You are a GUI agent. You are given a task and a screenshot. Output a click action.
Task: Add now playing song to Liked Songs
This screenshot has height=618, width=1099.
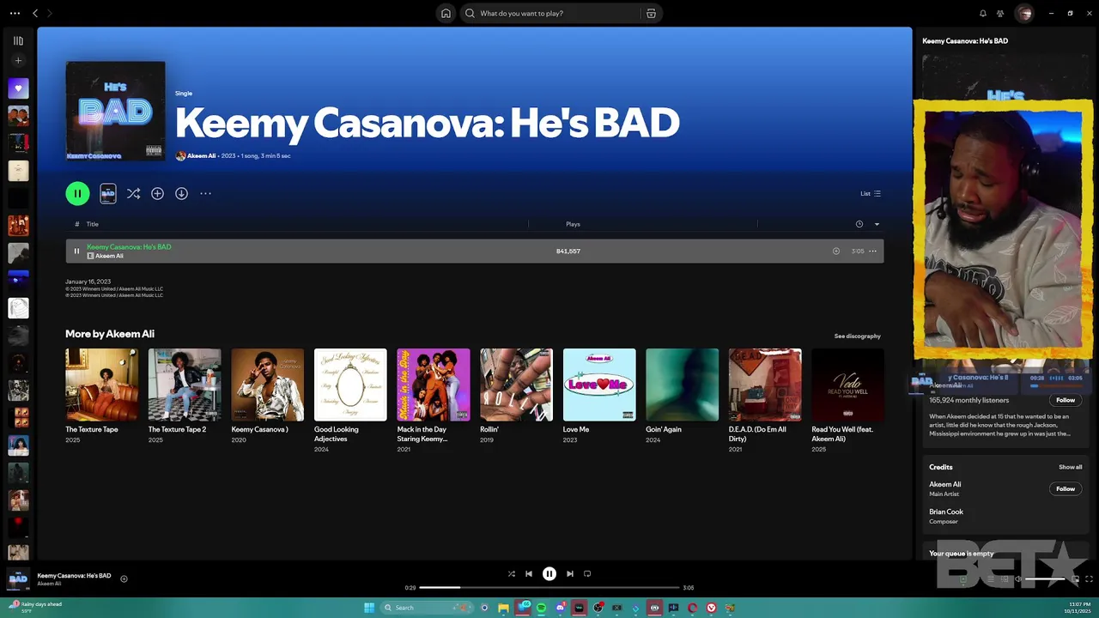pyautogui.click(x=124, y=579)
